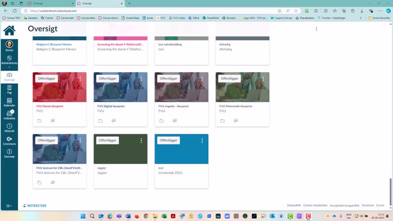Open files folder icon on FVU Digital blueprint

click(x=100, y=121)
